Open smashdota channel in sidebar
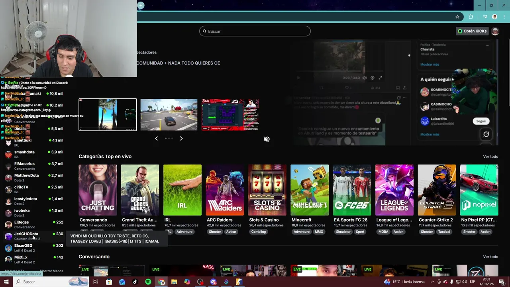The image size is (510, 287). click(x=34, y=154)
